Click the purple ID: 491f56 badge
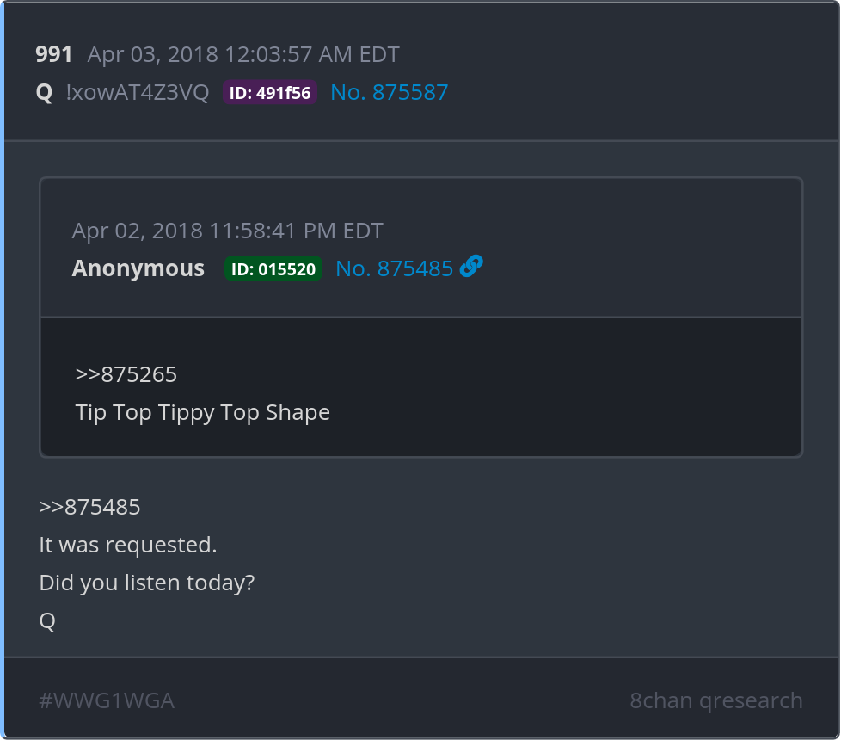This screenshot has height=740, width=841. [270, 93]
